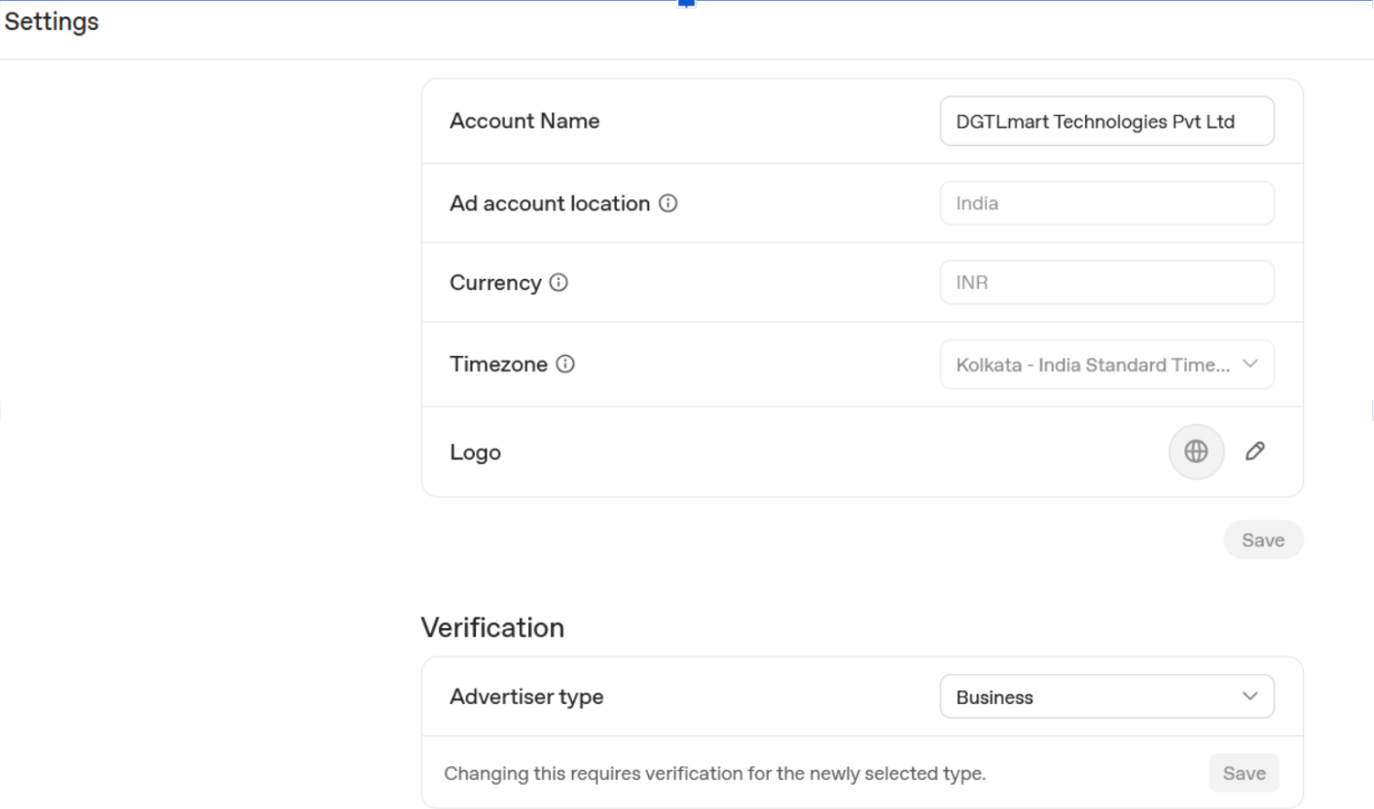
Task: Click the Ad account location label
Action: pos(550,203)
